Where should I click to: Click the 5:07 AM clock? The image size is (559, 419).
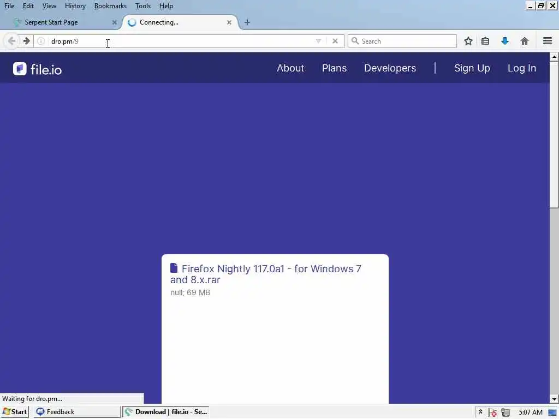click(531, 412)
